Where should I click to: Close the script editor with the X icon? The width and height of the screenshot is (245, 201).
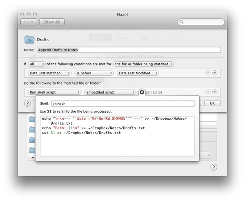coord(142,92)
